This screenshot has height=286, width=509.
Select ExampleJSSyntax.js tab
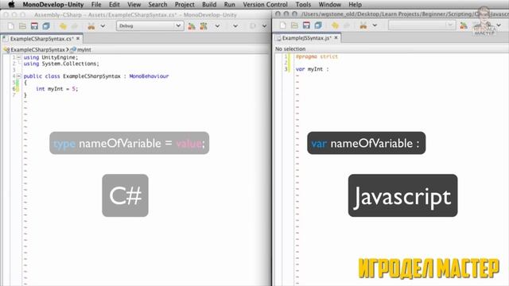pos(306,38)
